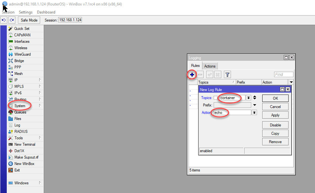Launch a New WinBox session
The height and width of the screenshot is (193, 315).
pos(24,163)
